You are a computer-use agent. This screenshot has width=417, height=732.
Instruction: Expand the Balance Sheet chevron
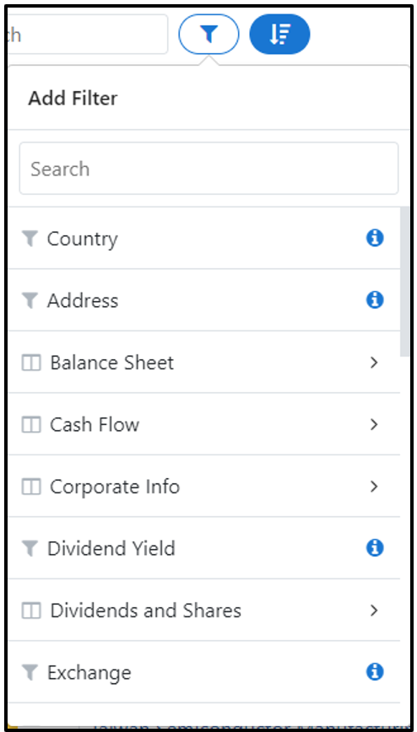(x=373, y=363)
